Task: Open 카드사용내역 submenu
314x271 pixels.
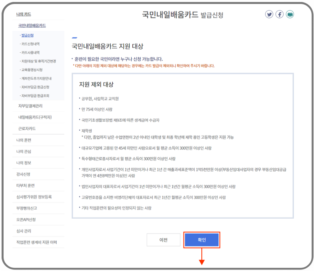Action: click(x=31, y=53)
